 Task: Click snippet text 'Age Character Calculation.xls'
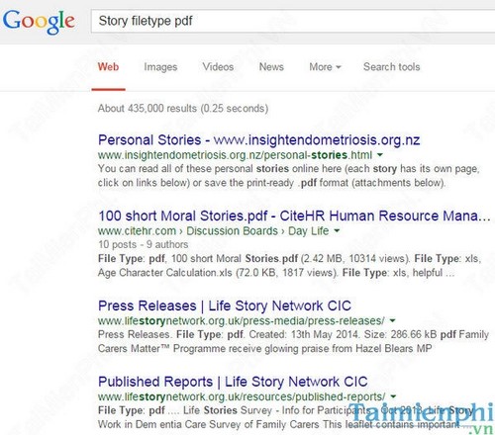point(165,273)
